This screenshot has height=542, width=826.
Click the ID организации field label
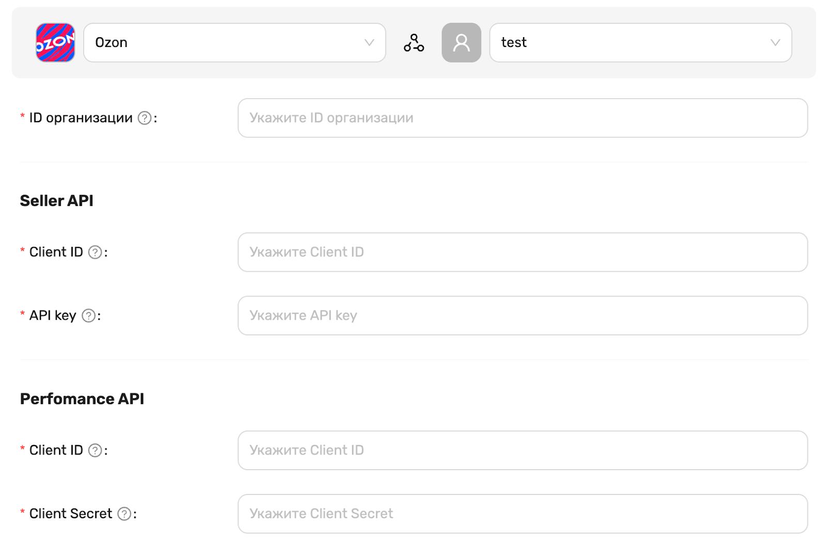point(81,118)
